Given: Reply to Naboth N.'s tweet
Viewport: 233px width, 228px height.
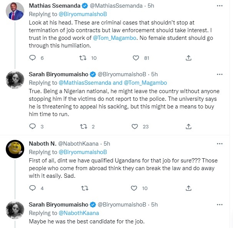Looking at the screenshot, I should [x=33, y=188].
